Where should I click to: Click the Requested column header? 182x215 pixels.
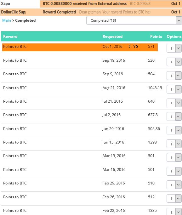[113, 36]
